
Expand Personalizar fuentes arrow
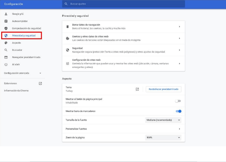(x=179, y=129)
